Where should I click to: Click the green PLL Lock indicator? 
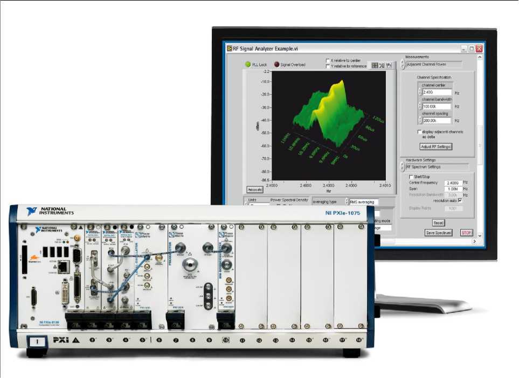(x=248, y=65)
